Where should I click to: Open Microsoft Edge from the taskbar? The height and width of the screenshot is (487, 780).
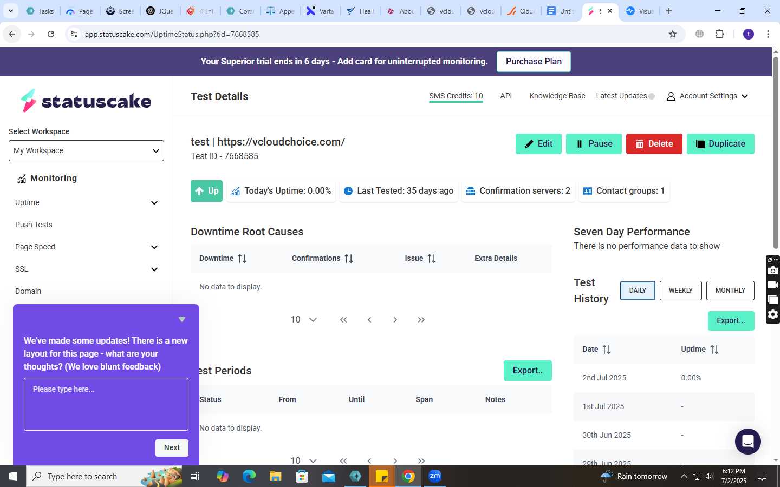click(x=249, y=476)
